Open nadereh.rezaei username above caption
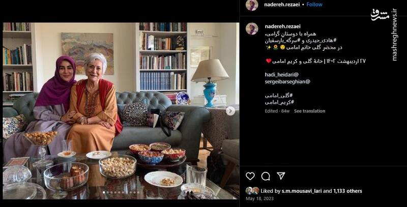407x207 pixels. click(282, 26)
